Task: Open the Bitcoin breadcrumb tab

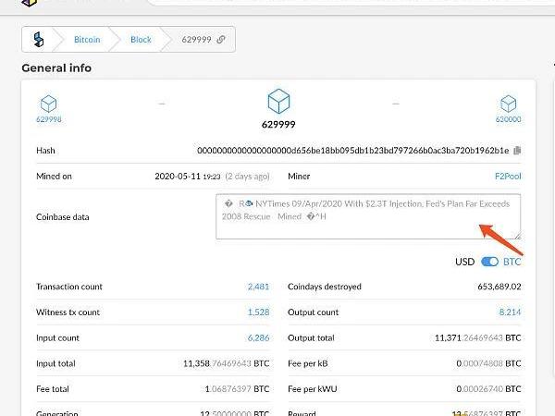Action: click(x=87, y=40)
